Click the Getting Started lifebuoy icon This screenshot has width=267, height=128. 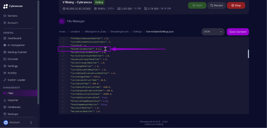point(5,52)
